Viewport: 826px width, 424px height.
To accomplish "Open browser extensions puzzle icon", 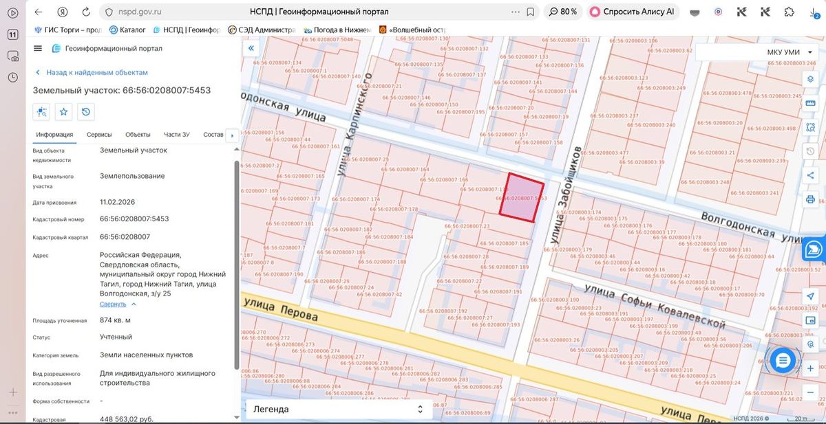I will click(x=789, y=12).
